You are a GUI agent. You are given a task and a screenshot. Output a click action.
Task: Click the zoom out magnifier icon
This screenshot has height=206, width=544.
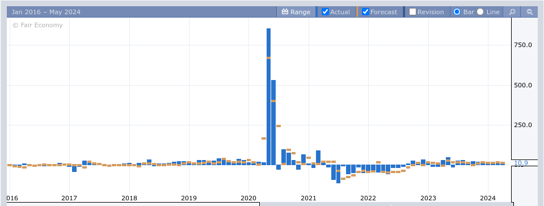[x=529, y=12]
